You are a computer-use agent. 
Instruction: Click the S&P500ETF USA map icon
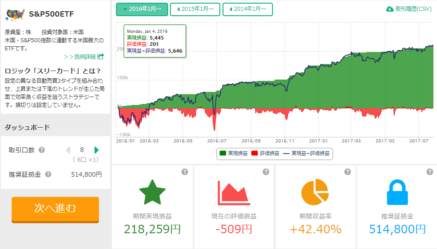(x=15, y=14)
